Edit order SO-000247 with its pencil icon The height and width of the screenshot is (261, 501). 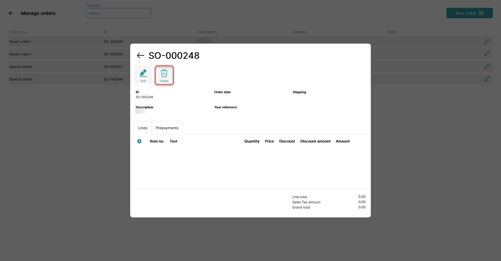pos(487,67)
